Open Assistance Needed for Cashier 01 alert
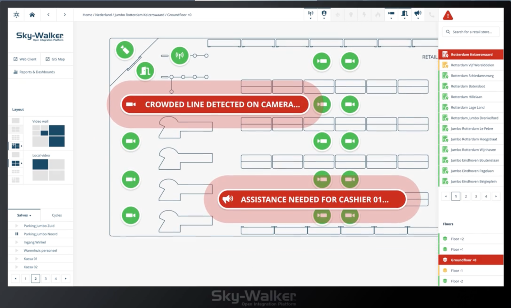511x308 pixels. tap(312, 199)
